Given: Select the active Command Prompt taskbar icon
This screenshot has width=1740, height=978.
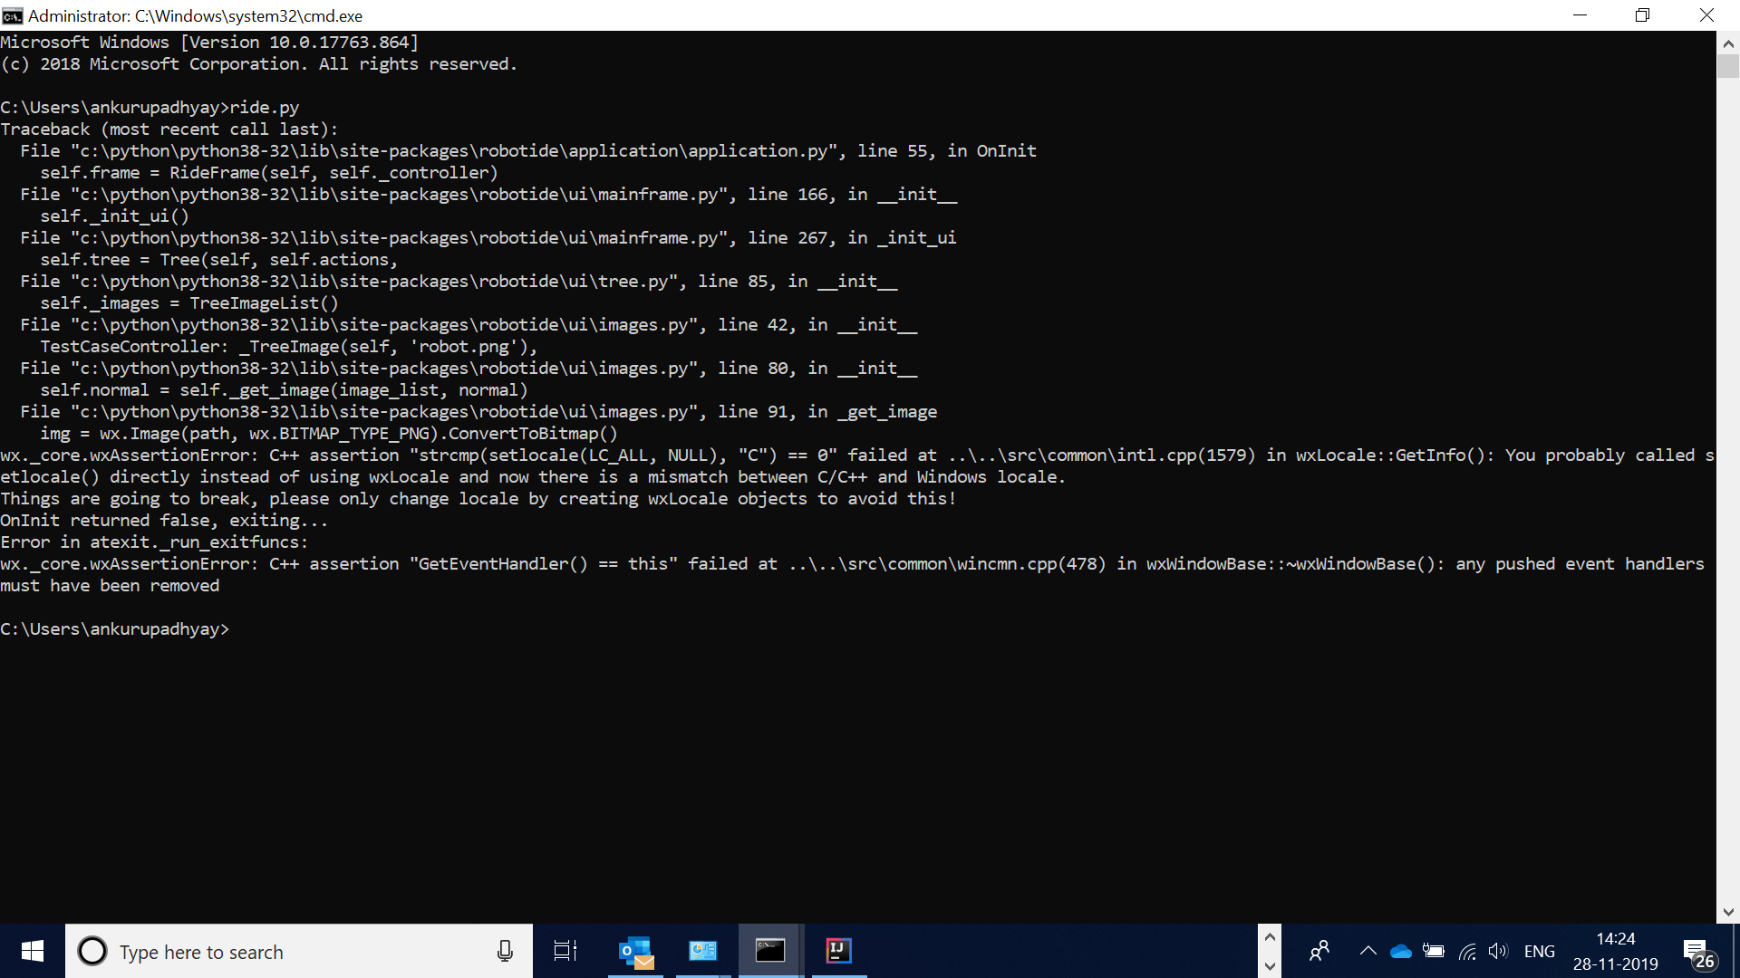Looking at the screenshot, I should pos(769,951).
